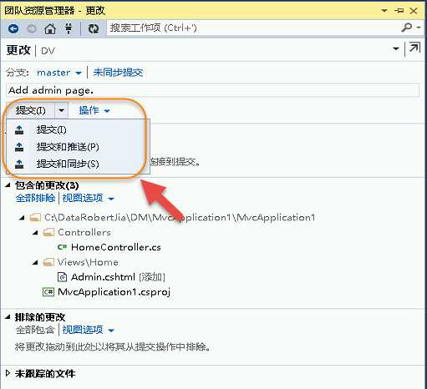
Task: Select MvcApplication1.csproj file
Action: 114,292
